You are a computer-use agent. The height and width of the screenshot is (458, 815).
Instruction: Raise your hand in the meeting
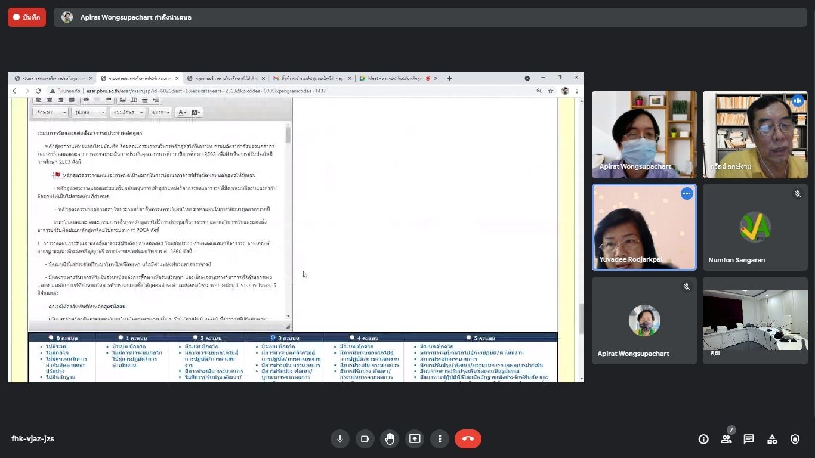point(390,439)
